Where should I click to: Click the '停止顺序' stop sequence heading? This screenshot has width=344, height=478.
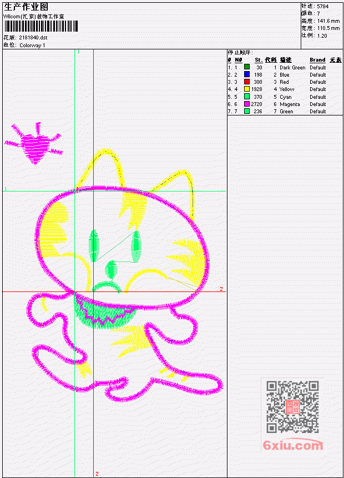tap(240, 52)
